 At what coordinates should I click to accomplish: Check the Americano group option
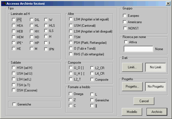[x=125, y=22]
